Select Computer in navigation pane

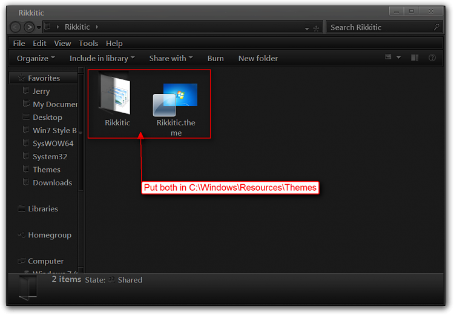click(46, 261)
